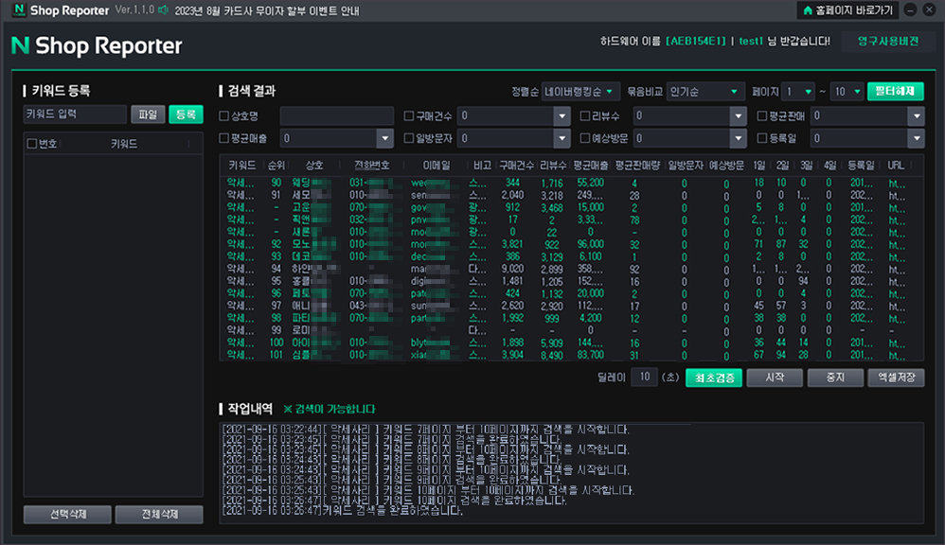Click the large green N Shop Reporter logo
The image size is (945, 545).
point(97,45)
